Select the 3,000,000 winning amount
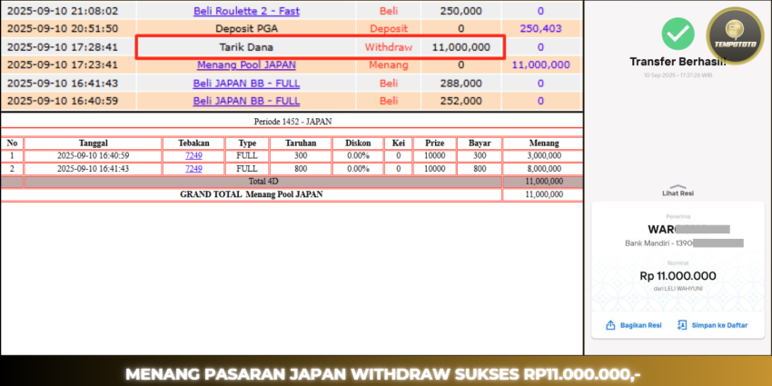The width and height of the screenshot is (772, 386). pyautogui.click(x=543, y=155)
